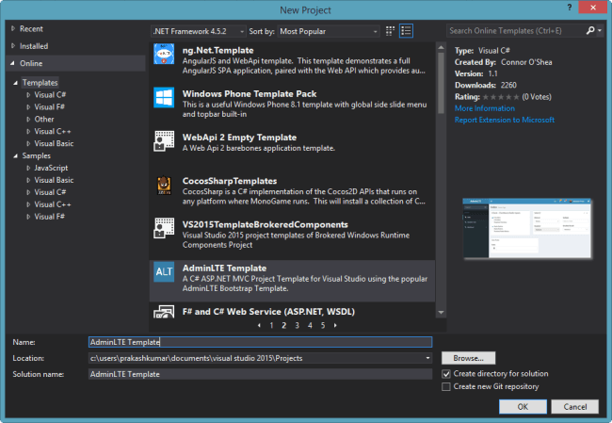The image size is (612, 423).
Task: Select the WebApi 2 Empty Template title
Action: click(239, 138)
